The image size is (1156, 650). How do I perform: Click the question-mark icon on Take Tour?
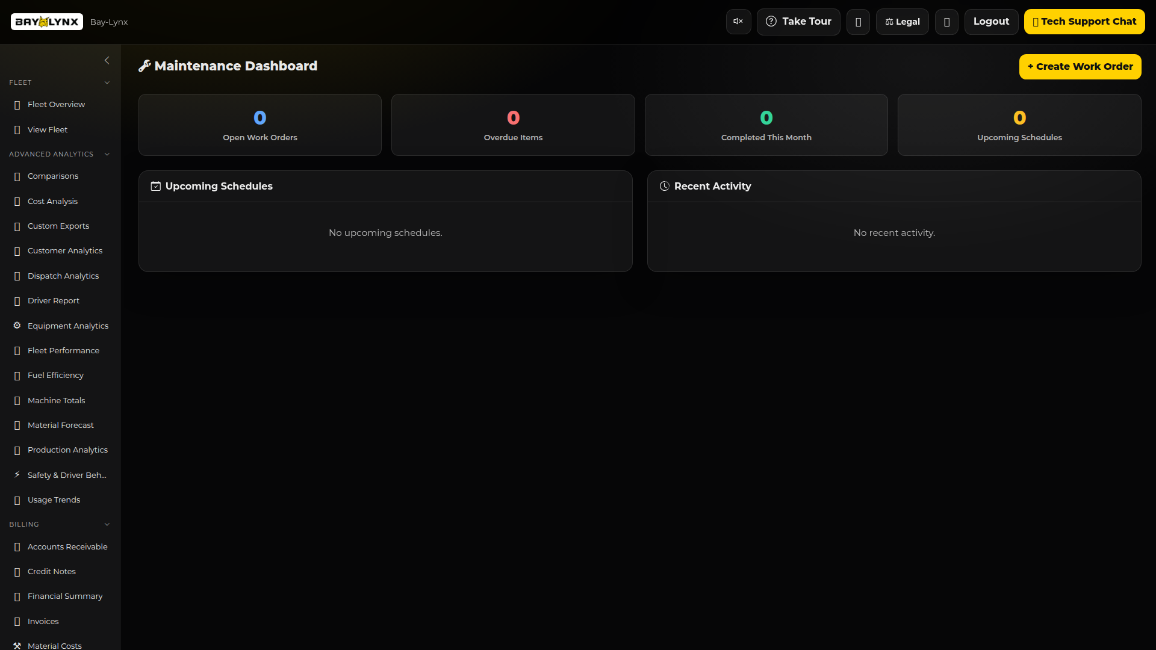pos(771,22)
